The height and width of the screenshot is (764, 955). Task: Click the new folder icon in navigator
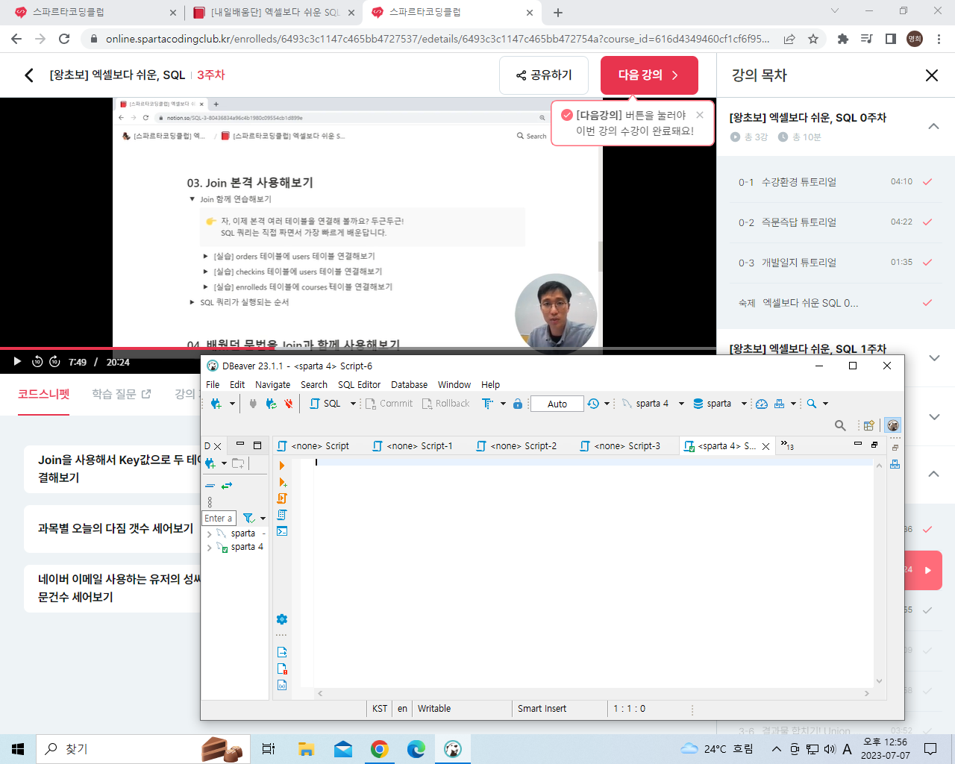coord(238,463)
